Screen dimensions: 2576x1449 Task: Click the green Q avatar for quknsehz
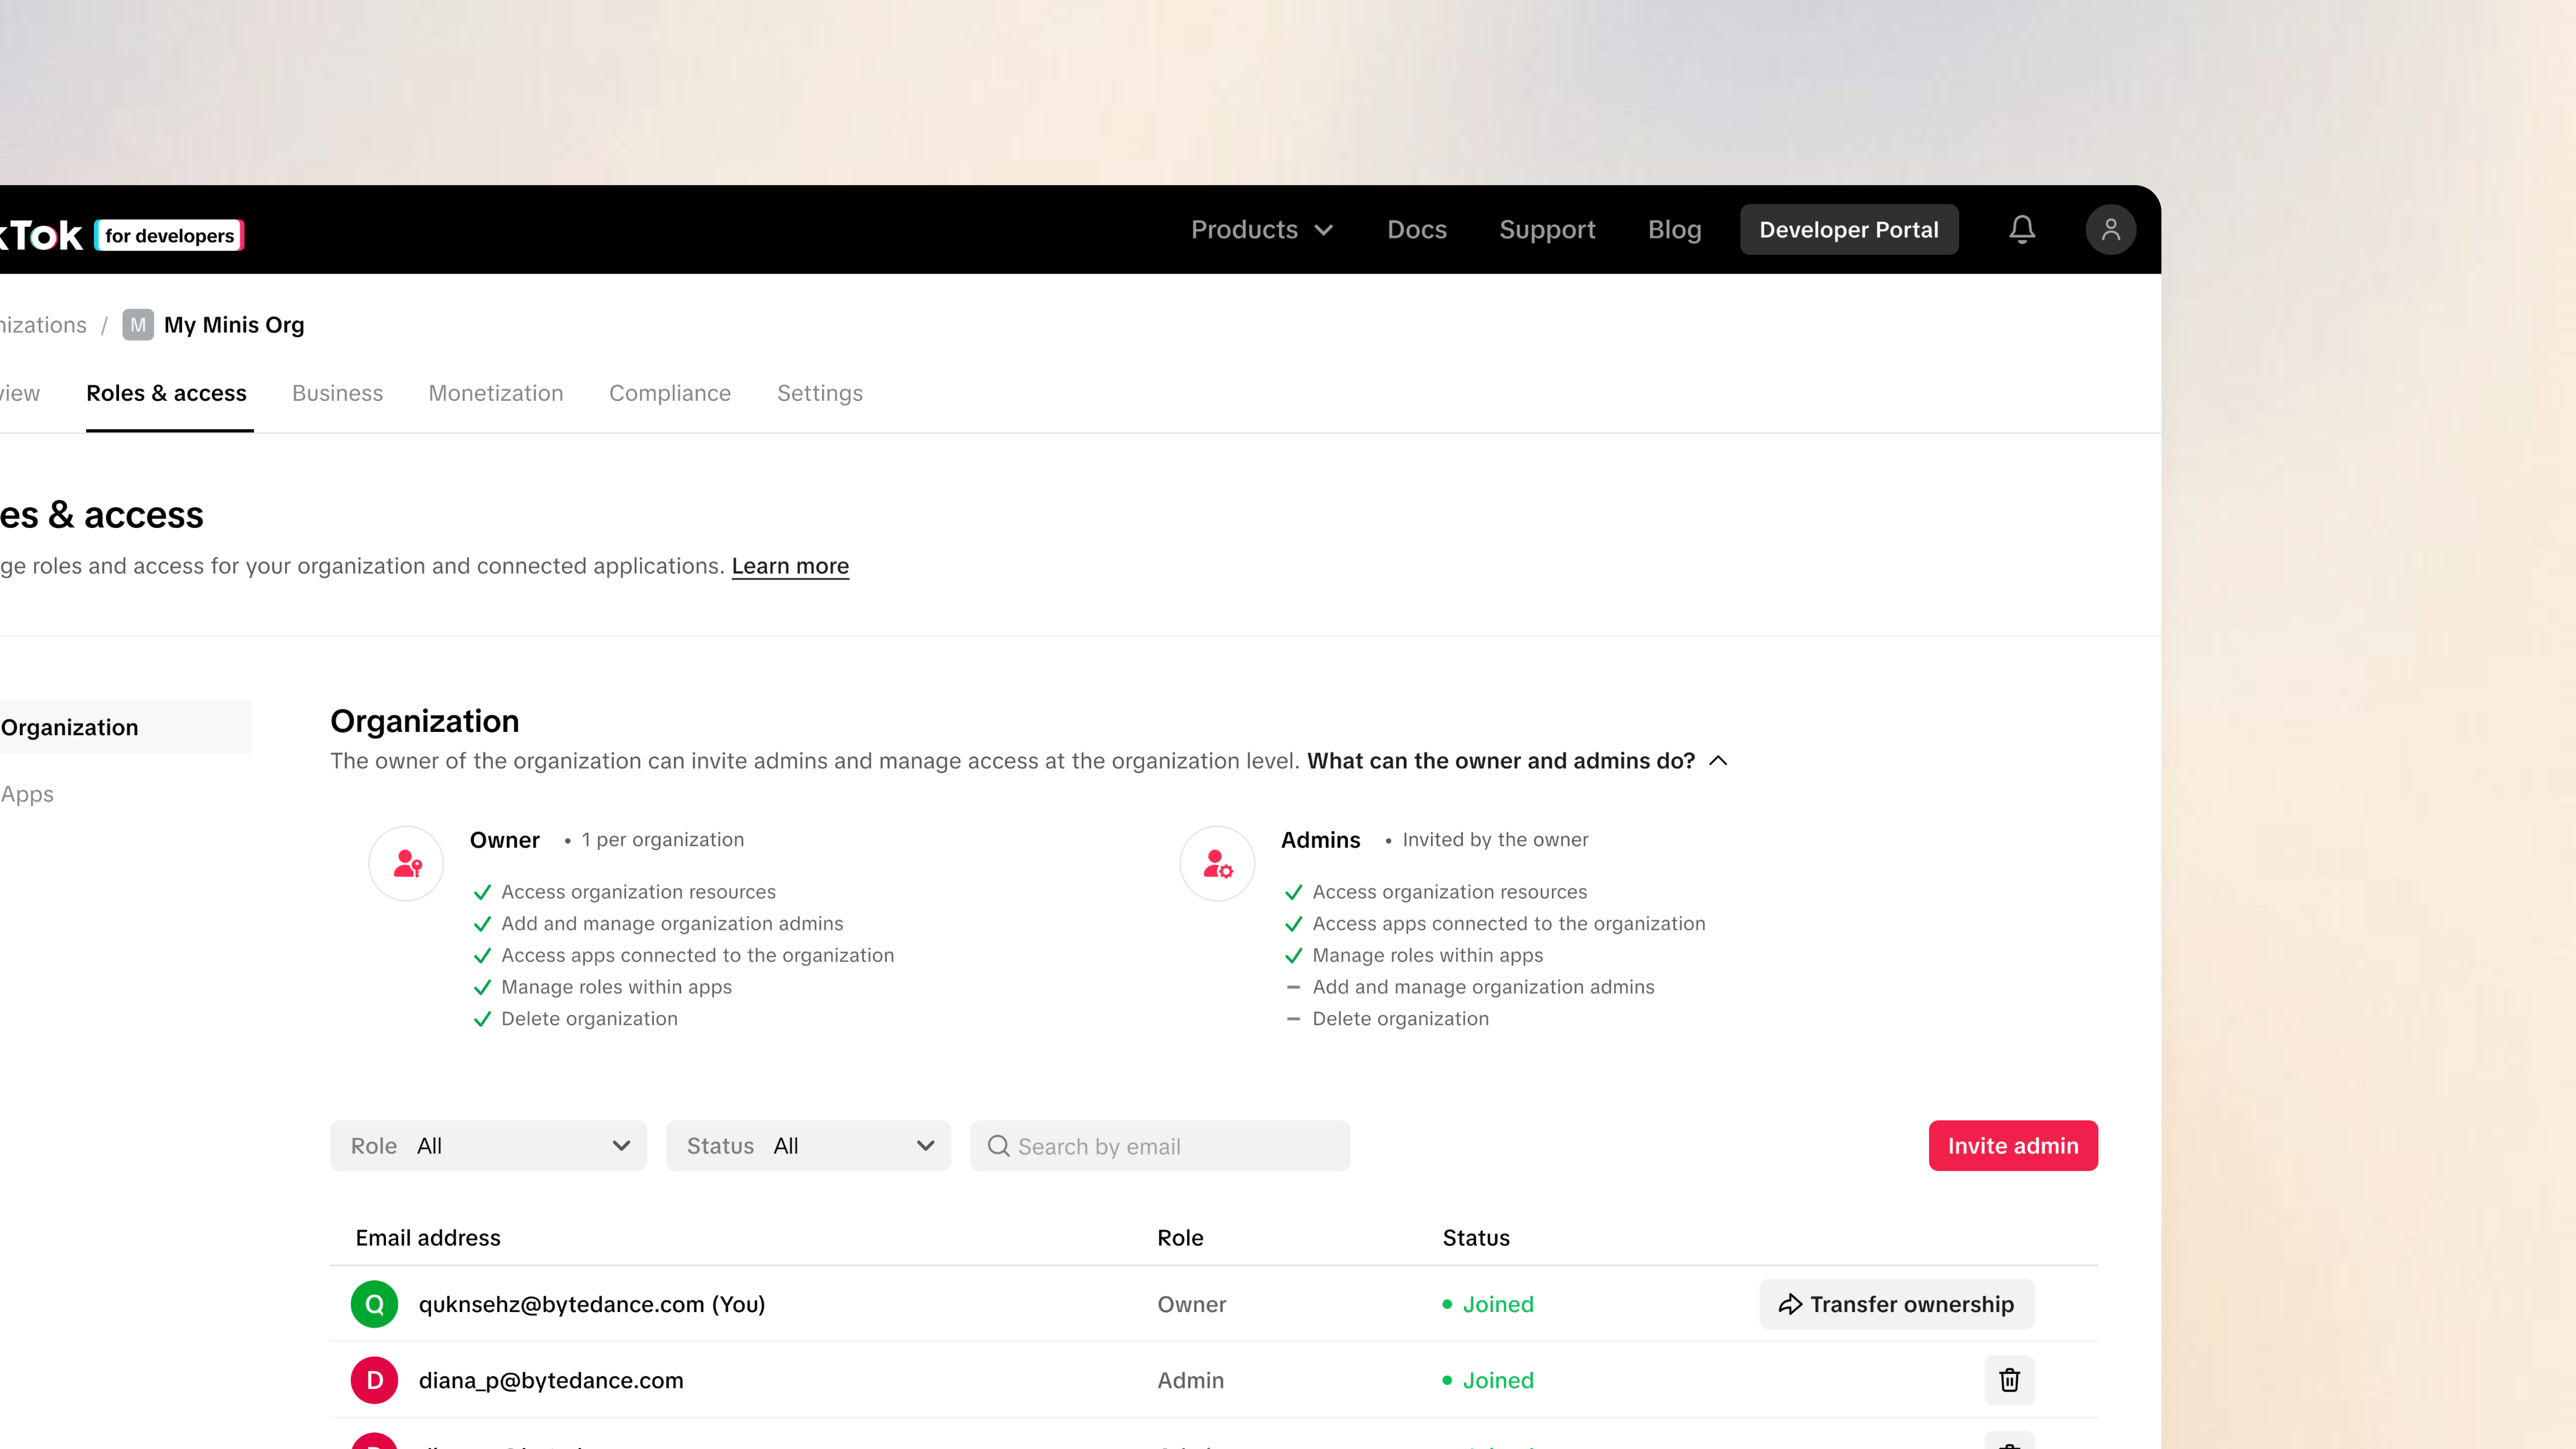coord(374,1304)
